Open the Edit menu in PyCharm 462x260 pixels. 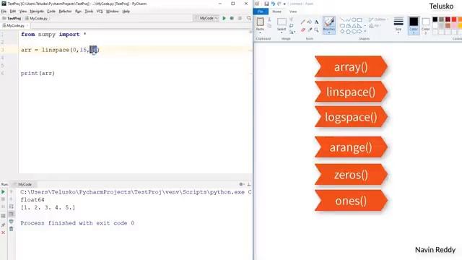point(13,12)
